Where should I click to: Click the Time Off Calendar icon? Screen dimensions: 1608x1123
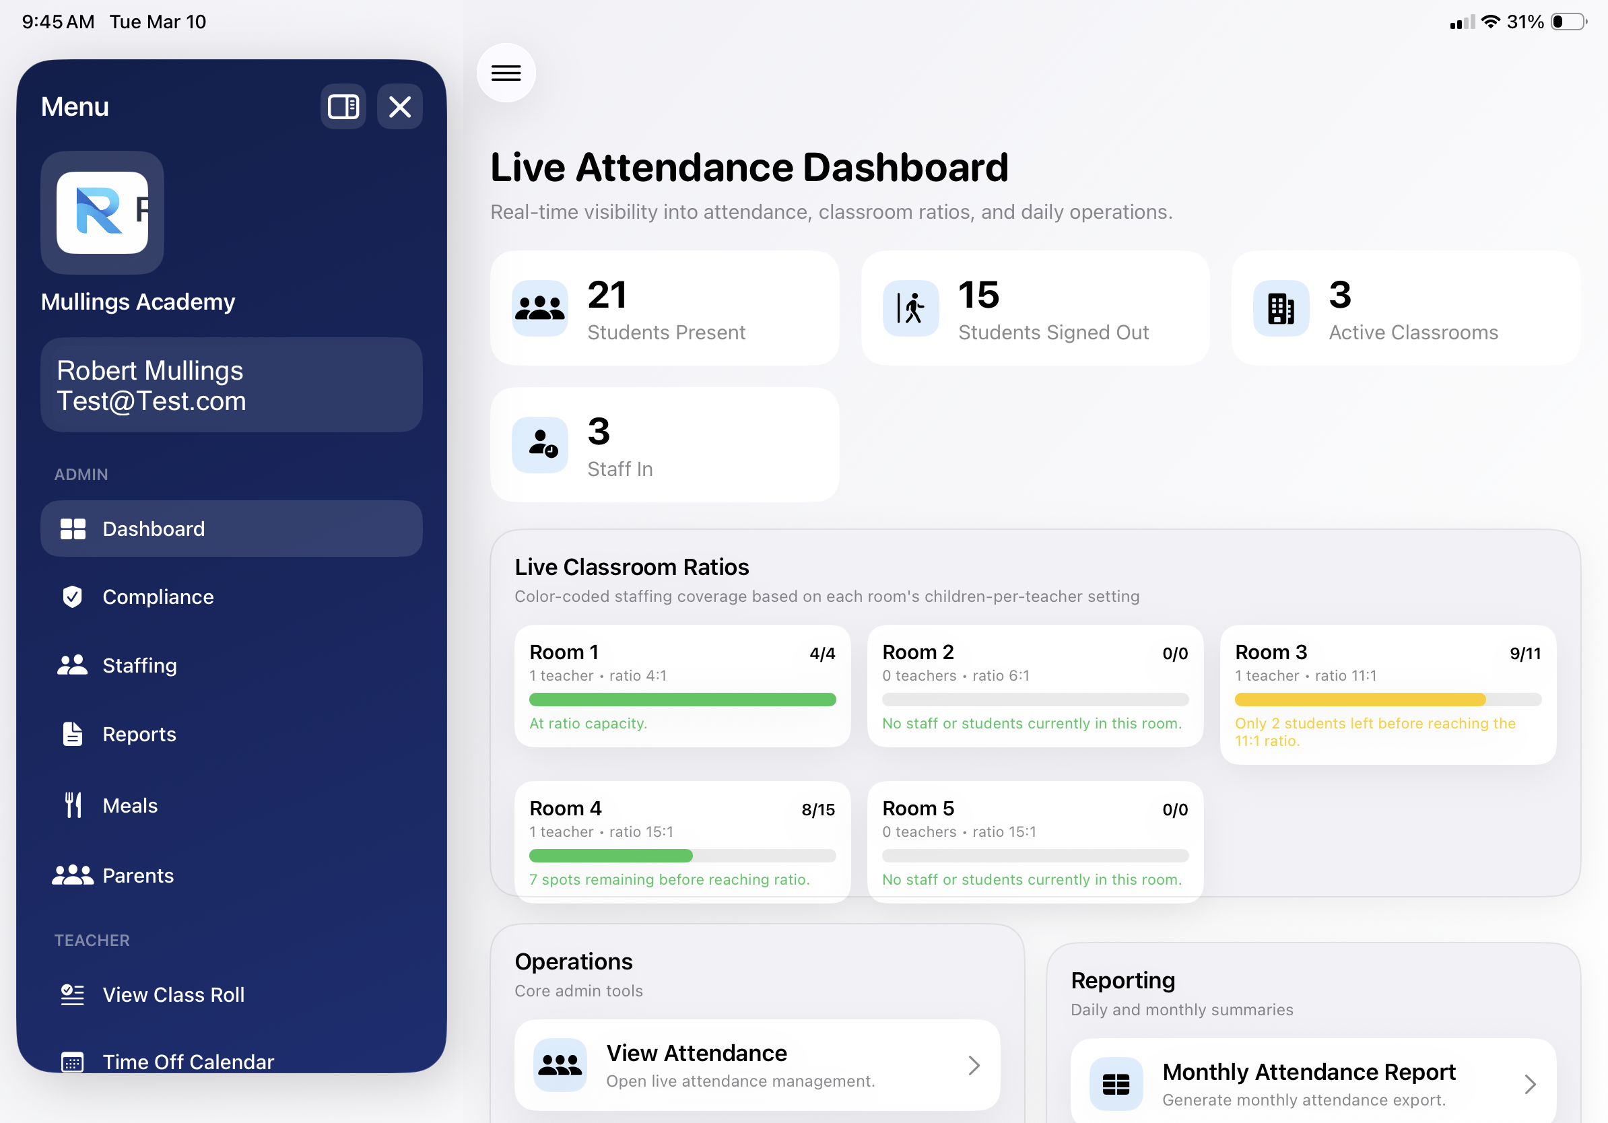tap(73, 1063)
